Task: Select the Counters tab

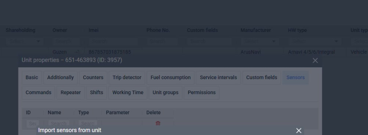Action: (x=93, y=78)
